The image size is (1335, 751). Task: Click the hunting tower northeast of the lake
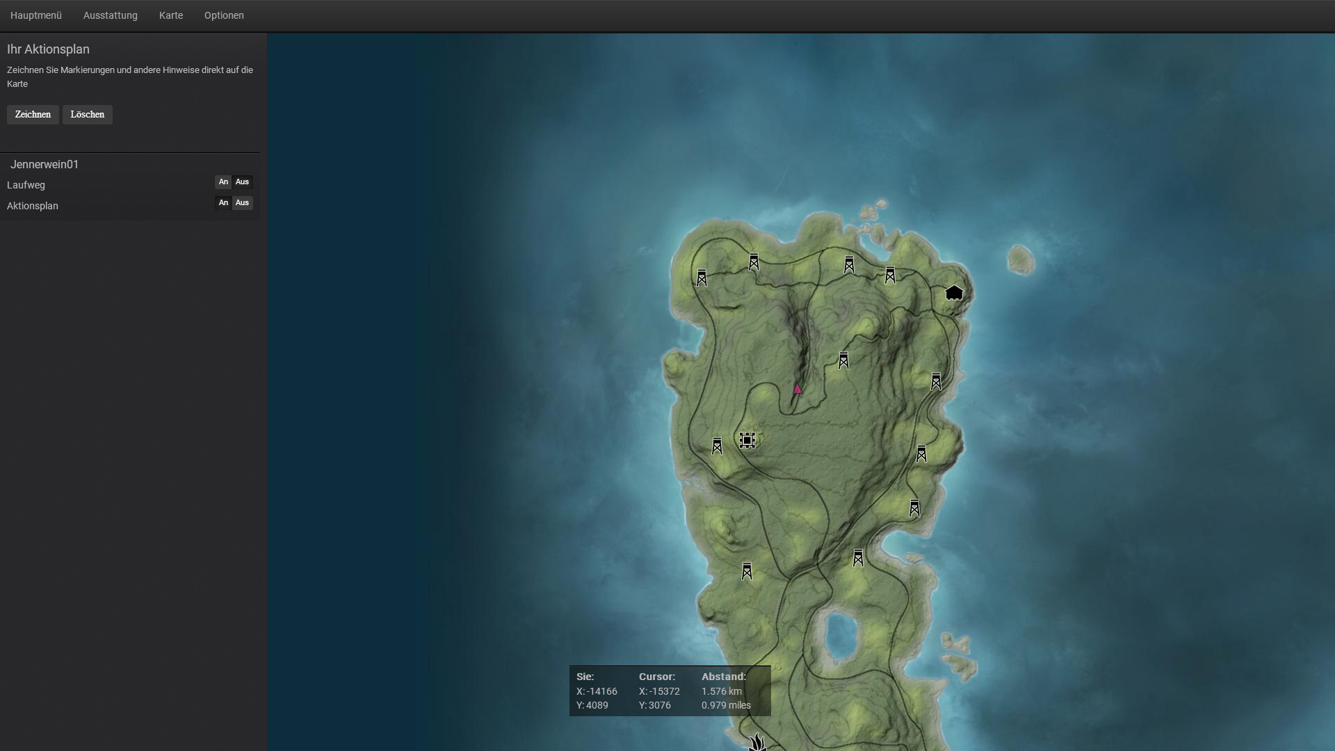[x=858, y=558]
